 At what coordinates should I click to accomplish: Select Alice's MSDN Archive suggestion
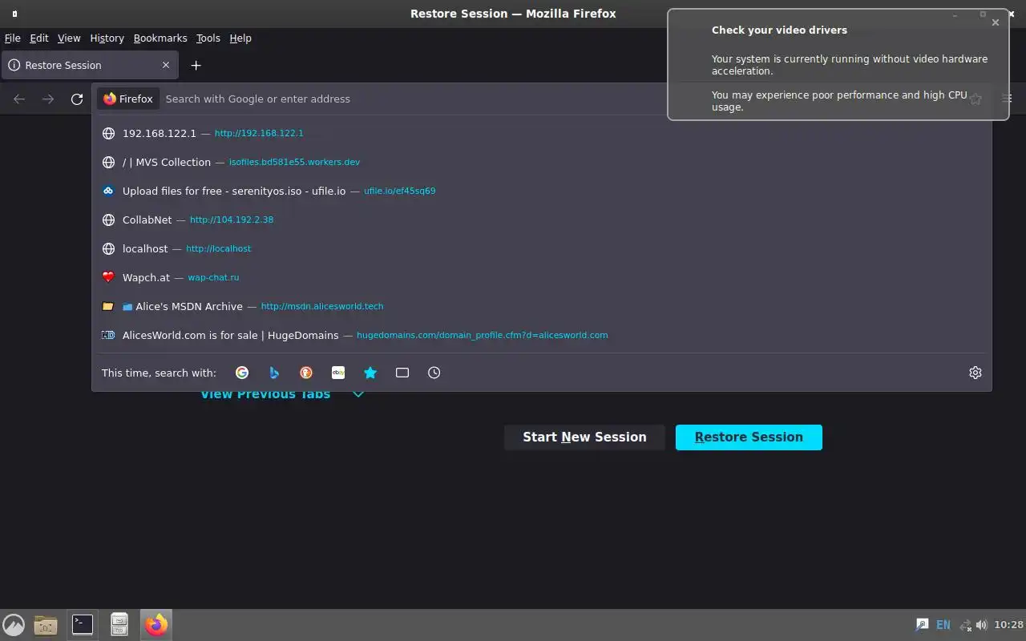(x=542, y=306)
